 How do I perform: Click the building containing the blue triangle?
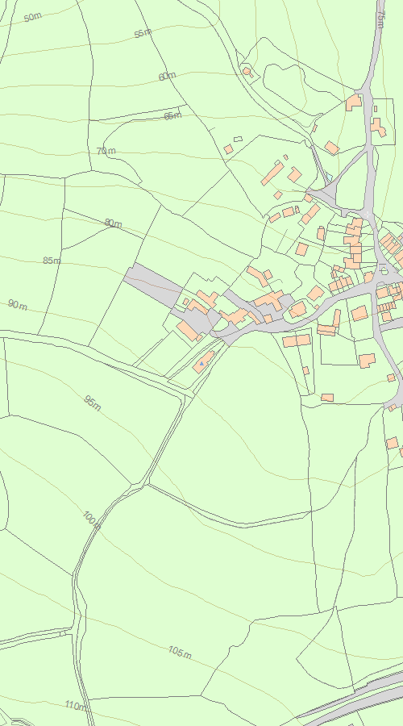pyautogui.click(x=204, y=361)
